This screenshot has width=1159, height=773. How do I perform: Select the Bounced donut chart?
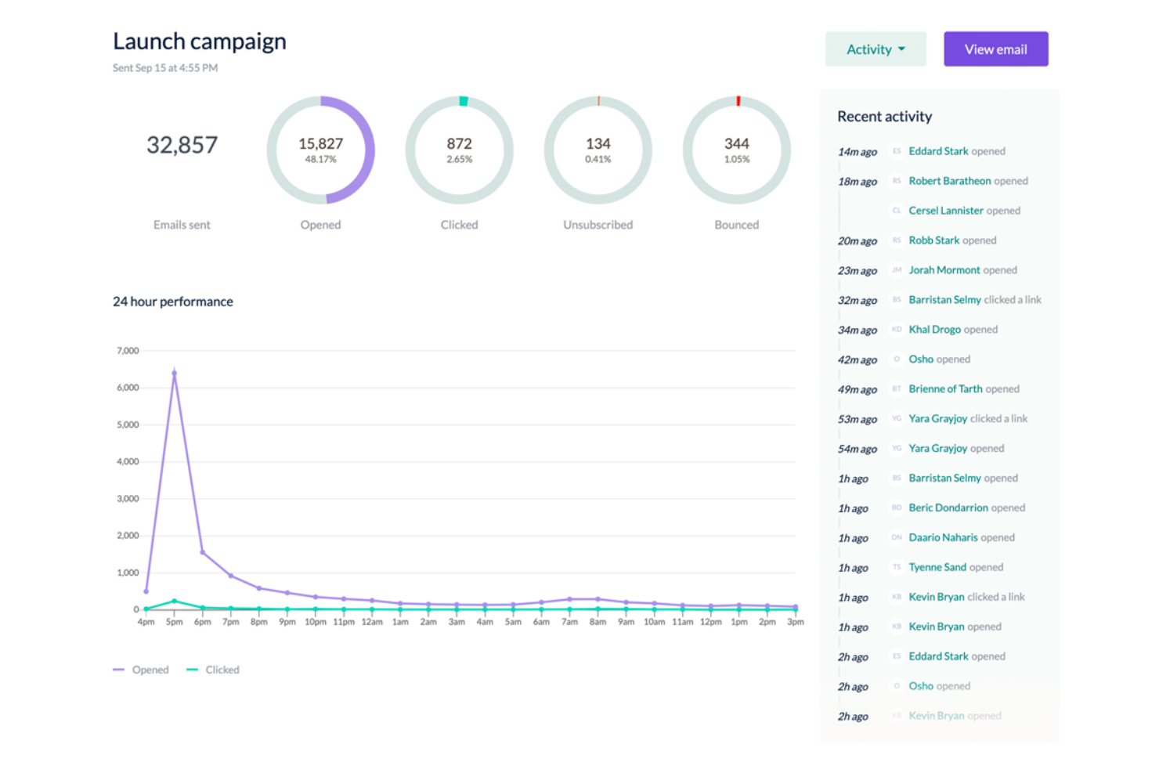click(736, 150)
